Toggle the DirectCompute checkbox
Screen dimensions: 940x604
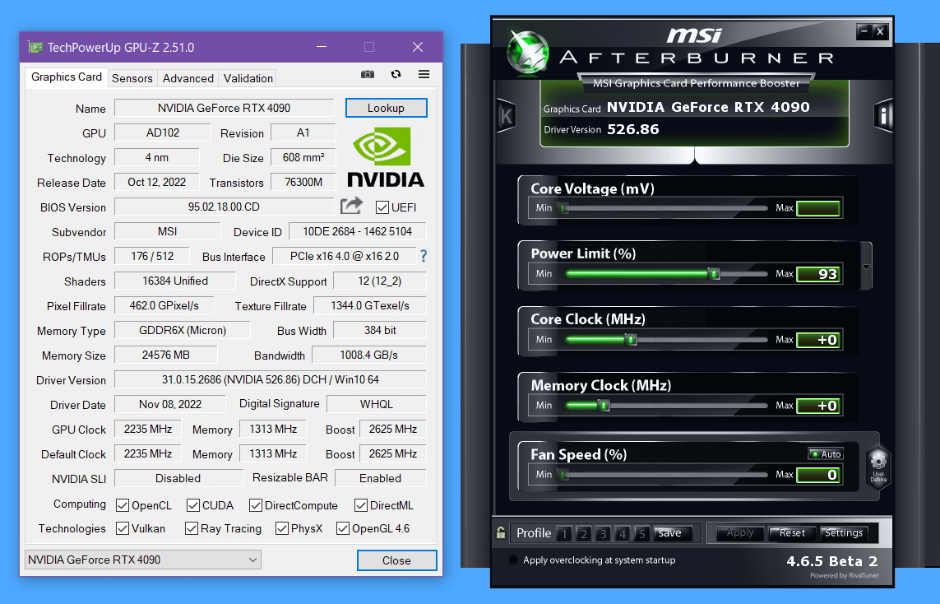(256, 505)
